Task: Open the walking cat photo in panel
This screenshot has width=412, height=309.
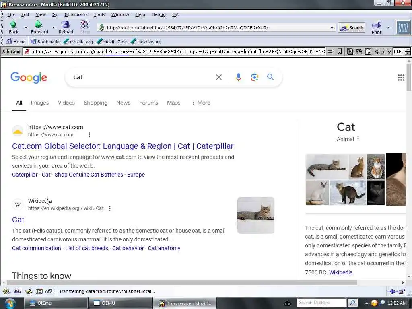Action: tap(348, 193)
